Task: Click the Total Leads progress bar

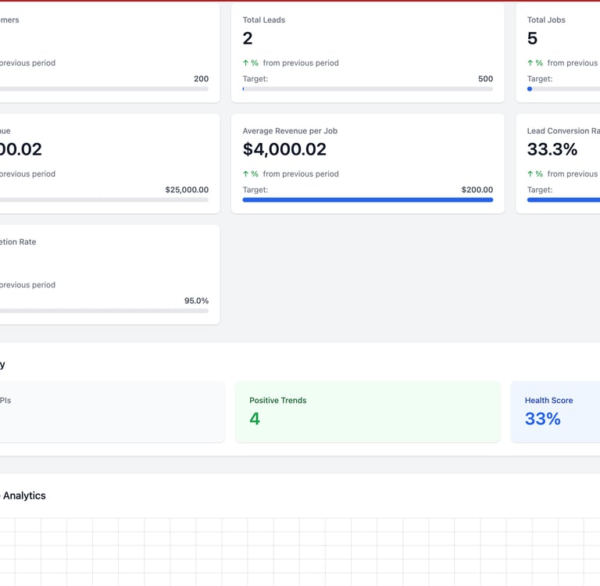Action: (x=367, y=89)
